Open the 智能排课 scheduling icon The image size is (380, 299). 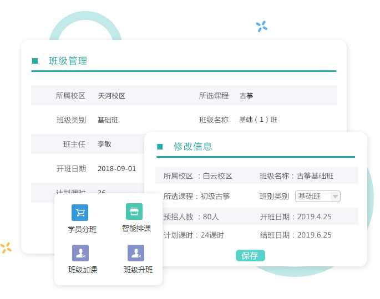point(134,212)
